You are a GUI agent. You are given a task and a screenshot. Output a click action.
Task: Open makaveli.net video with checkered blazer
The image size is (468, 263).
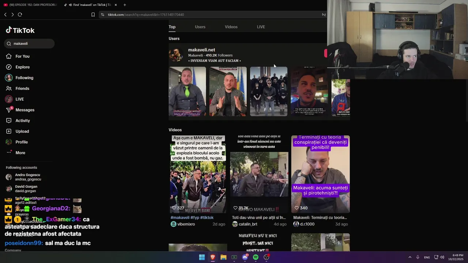(x=228, y=91)
